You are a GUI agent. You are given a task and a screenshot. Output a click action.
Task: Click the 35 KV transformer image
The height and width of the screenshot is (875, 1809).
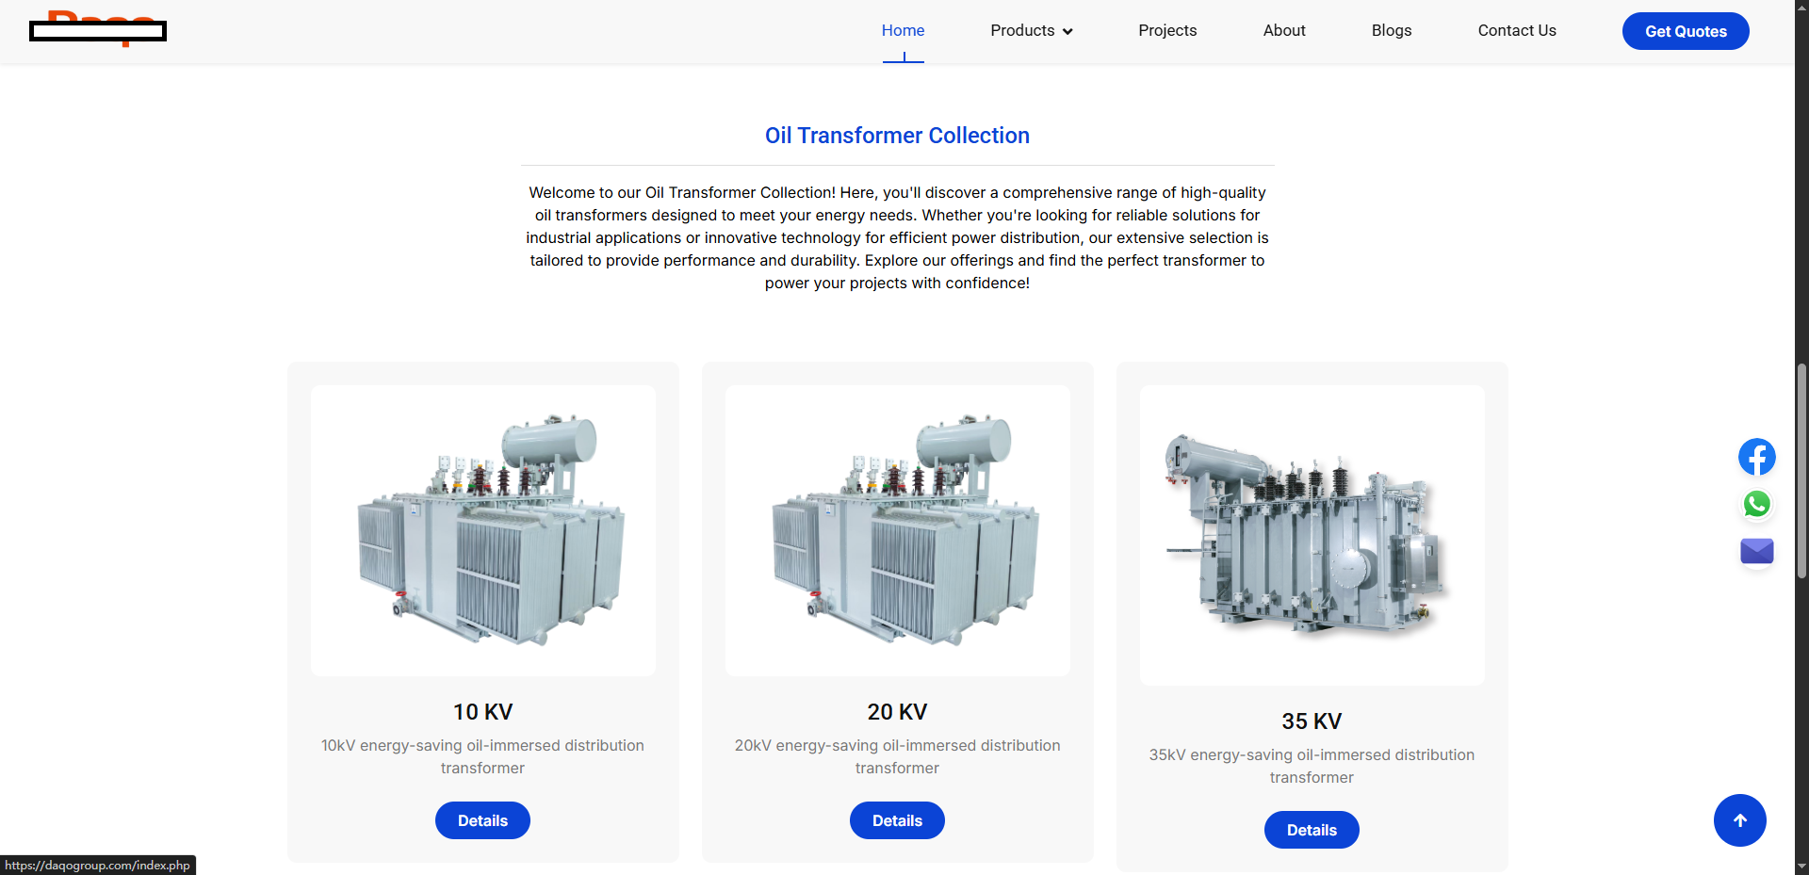(1312, 535)
